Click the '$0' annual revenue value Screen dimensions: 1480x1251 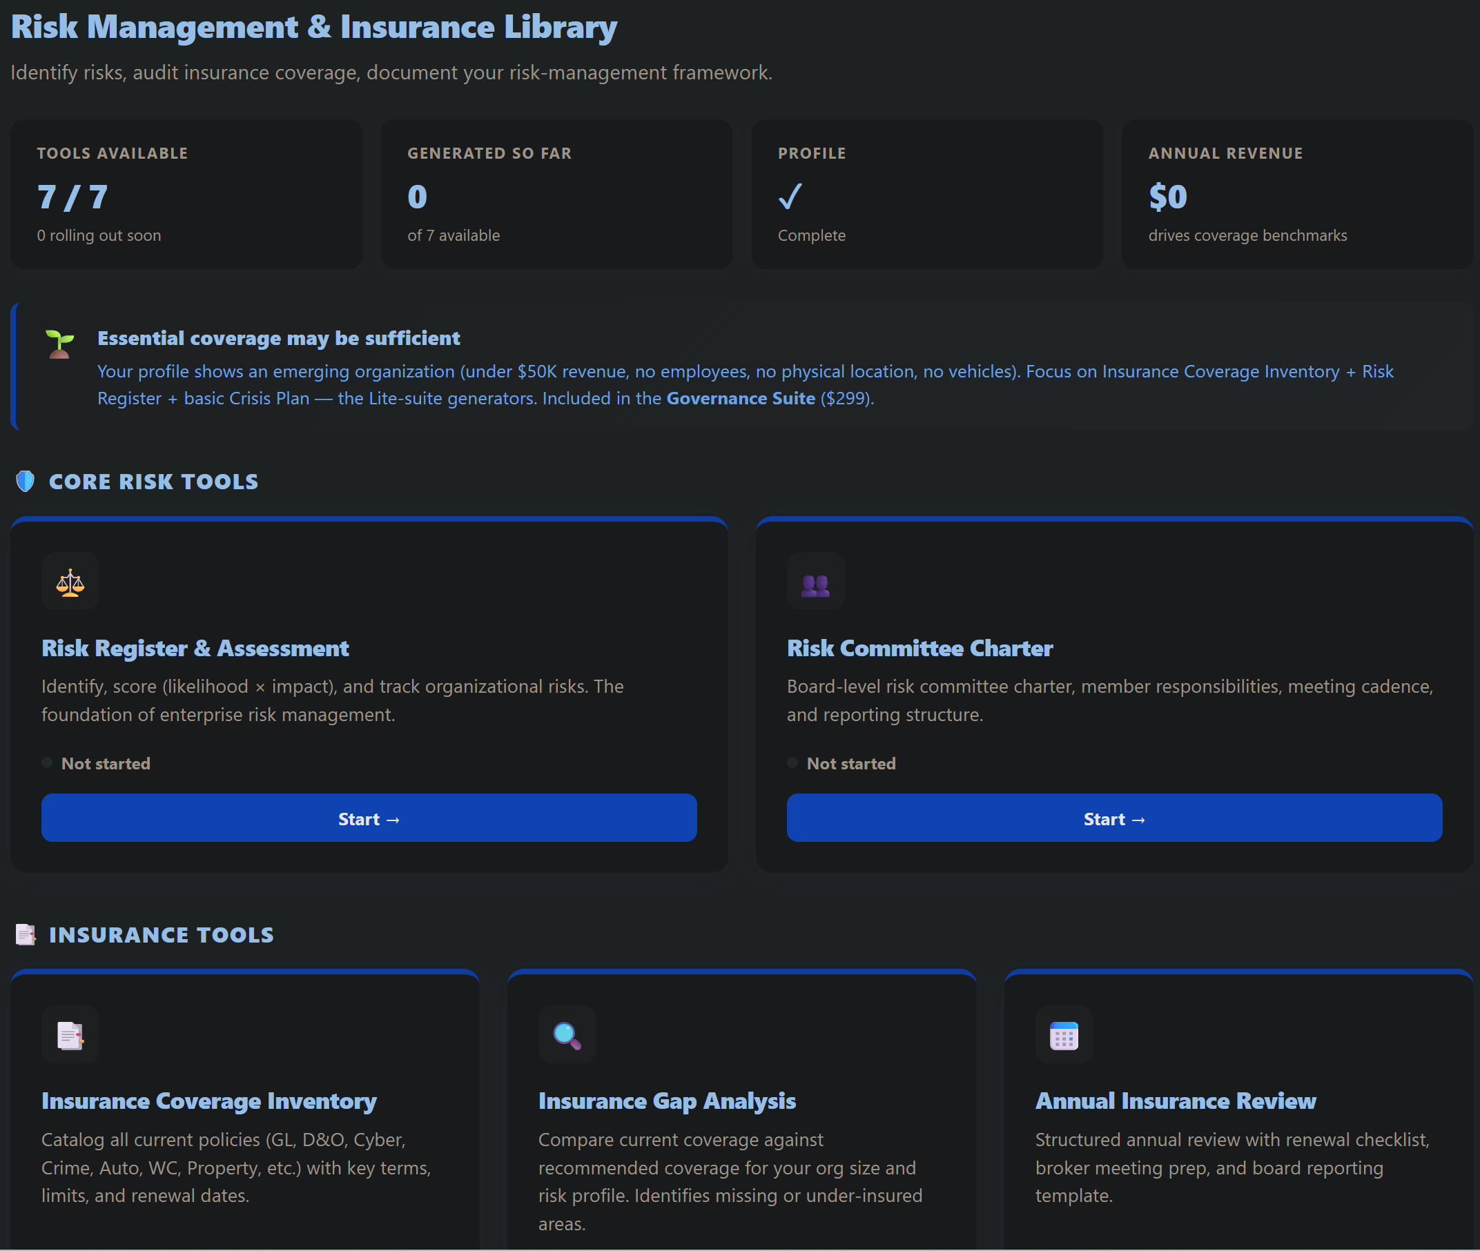[1168, 197]
